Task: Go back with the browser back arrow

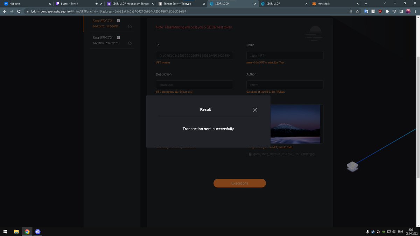Action: [x=4, y=11]
